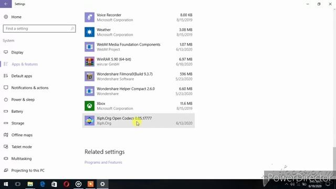Screen dimensions: 336x189
Task: Click the Apps & features list icon
Action: tap(6, 64)
